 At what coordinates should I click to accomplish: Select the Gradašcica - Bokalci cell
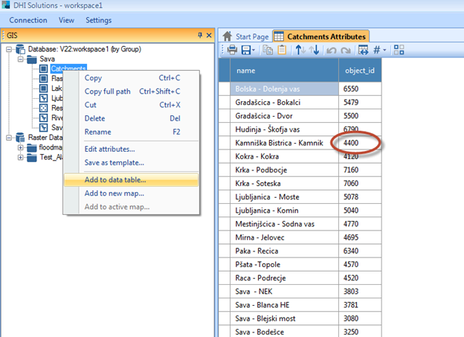[x=284, y=103]
